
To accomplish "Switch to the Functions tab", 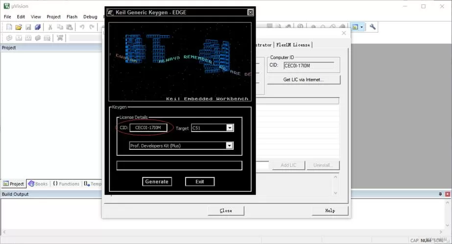I will (x=66, y=183).
